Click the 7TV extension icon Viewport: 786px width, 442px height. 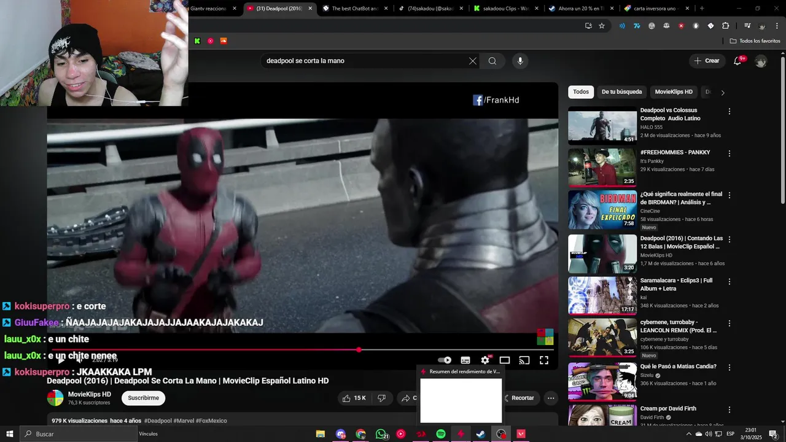click(637, 26)
